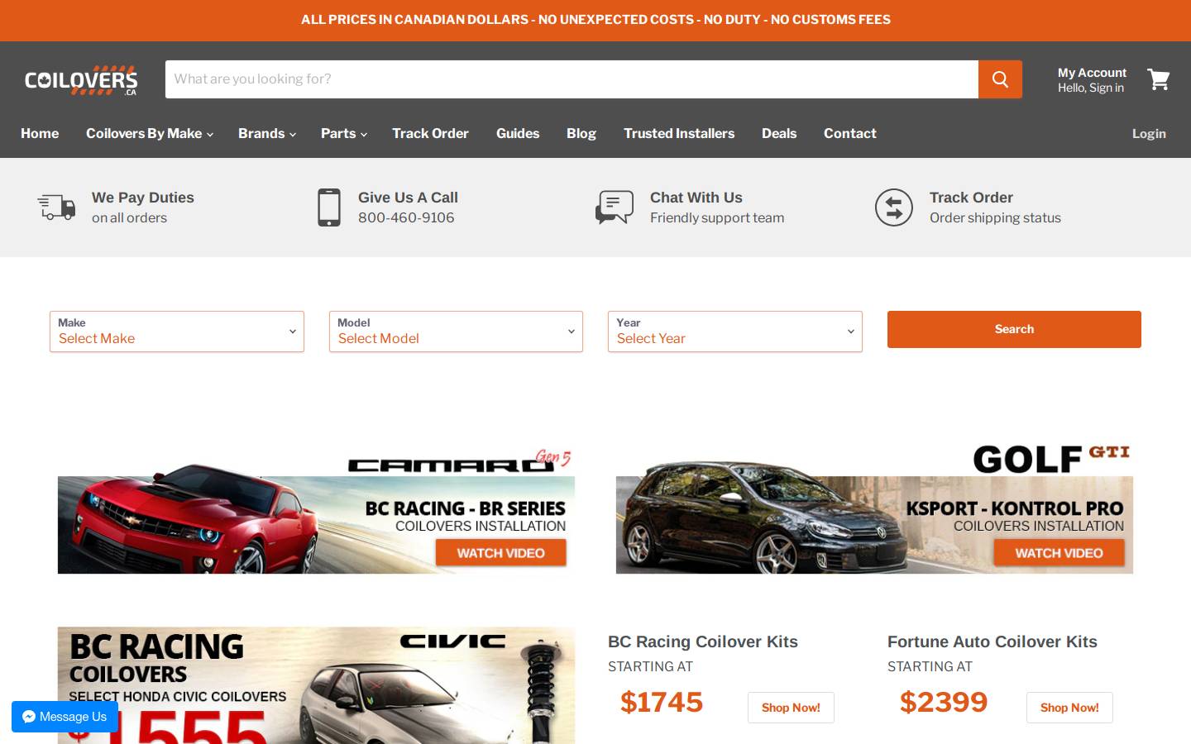Open the Select Model dropdown
The image size is (1191, 744).
(x=456, y=331)
